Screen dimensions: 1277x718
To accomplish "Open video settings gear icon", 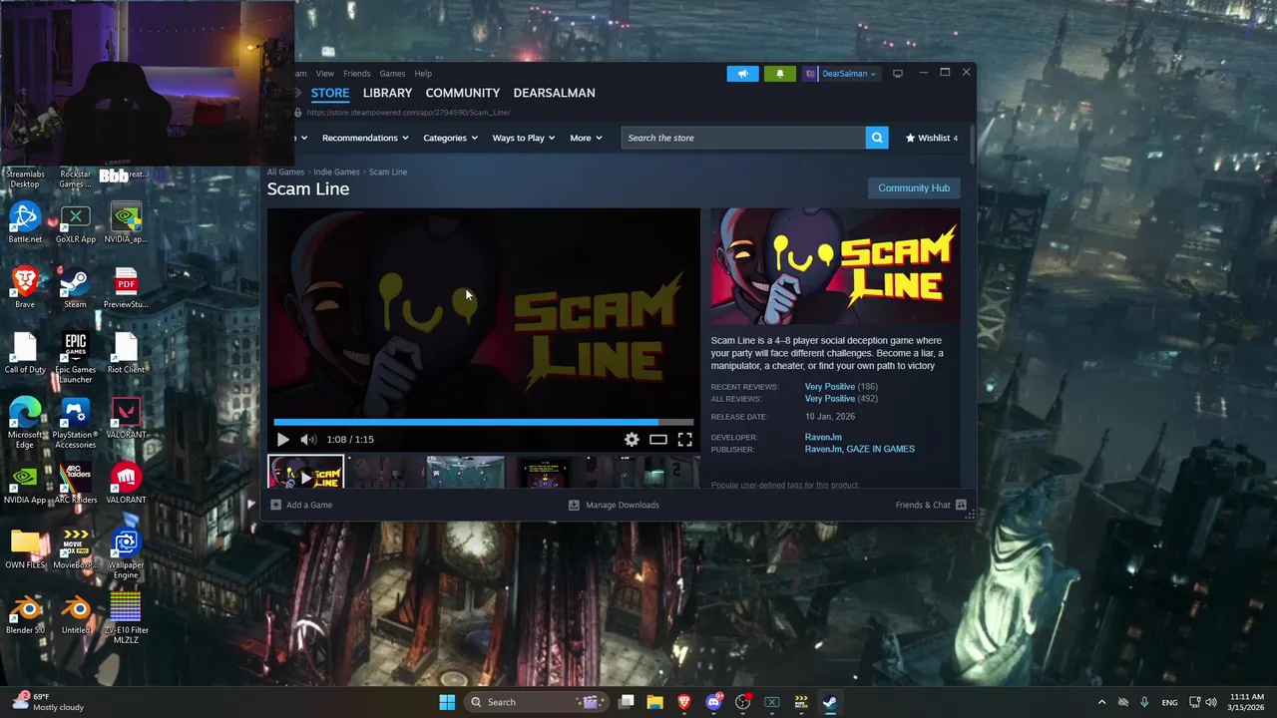I will coord(632,439).
